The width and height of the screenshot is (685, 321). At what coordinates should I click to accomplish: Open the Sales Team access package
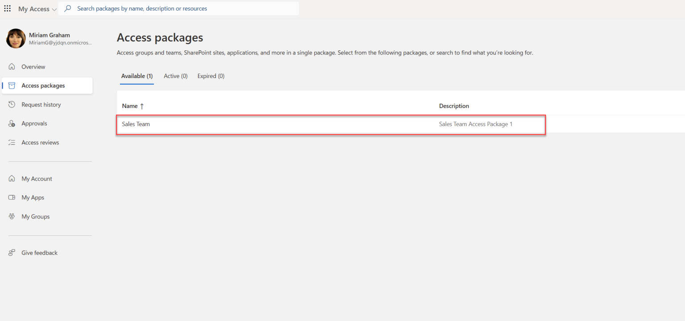(136, 124)
